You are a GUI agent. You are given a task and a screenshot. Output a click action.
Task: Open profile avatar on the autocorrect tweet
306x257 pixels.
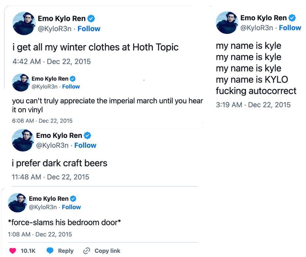click(227, 23)
